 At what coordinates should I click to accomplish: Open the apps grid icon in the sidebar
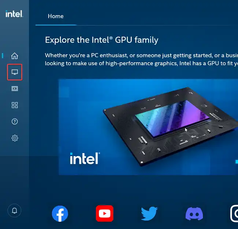tap(15, 105)
